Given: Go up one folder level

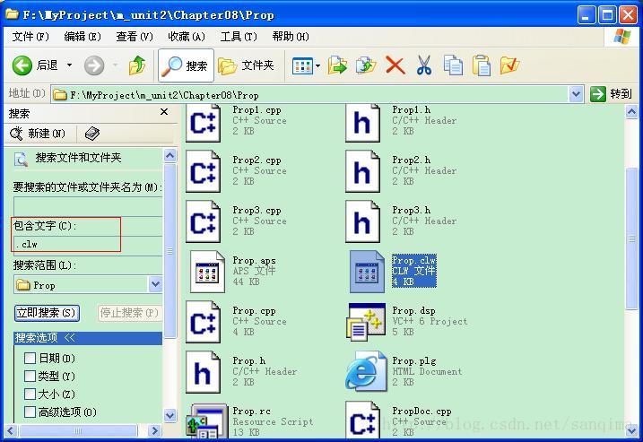Looking at the screenshot, I should click(137, 65).
